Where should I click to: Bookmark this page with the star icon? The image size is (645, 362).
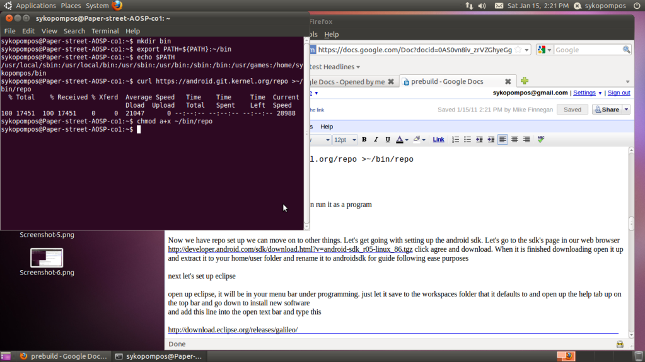pos(518,50)
